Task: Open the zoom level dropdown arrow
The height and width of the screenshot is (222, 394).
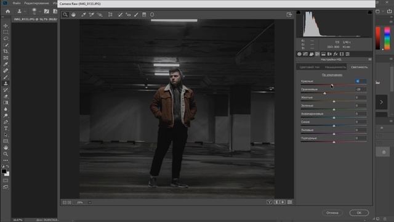Action: tap(90, 202)
